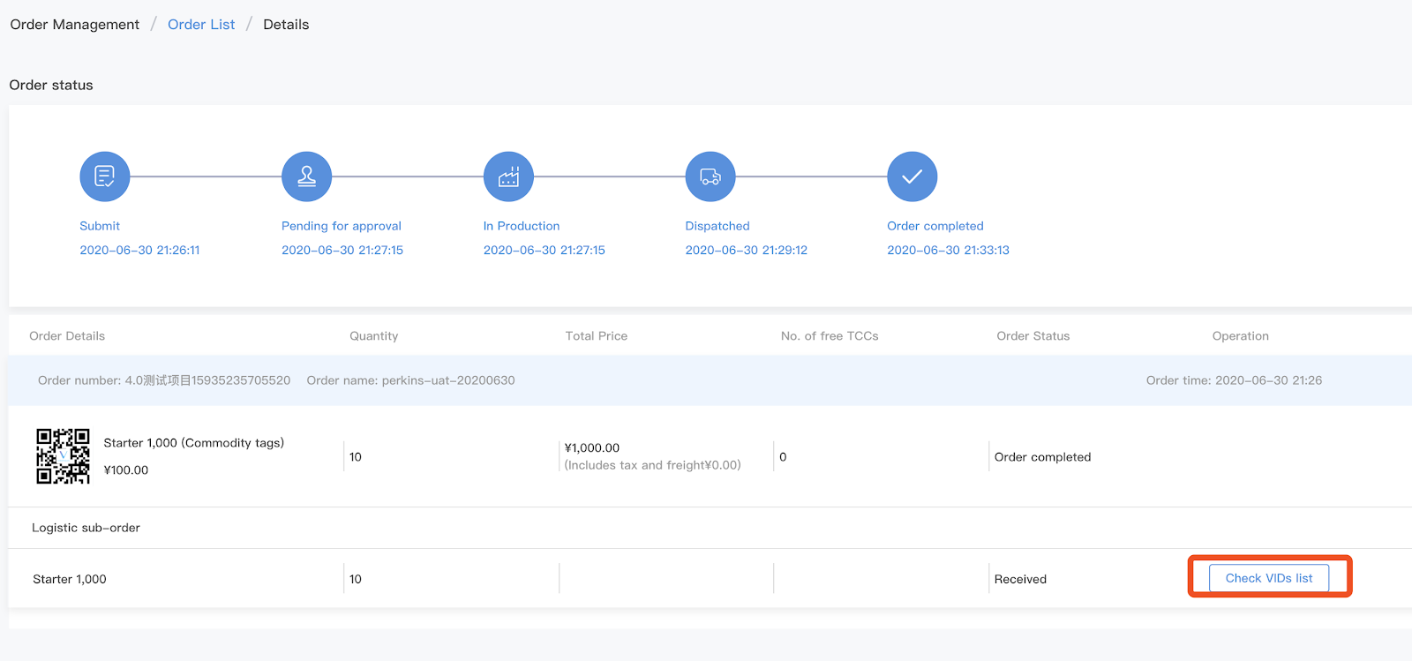Click the Order completed step label

pyautogui.click(x=935, y=226)
